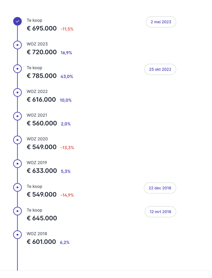Click the checkmark icon beside € 695.000
The height and width of the screenshot is (278, 212).
tap(17, 21)
